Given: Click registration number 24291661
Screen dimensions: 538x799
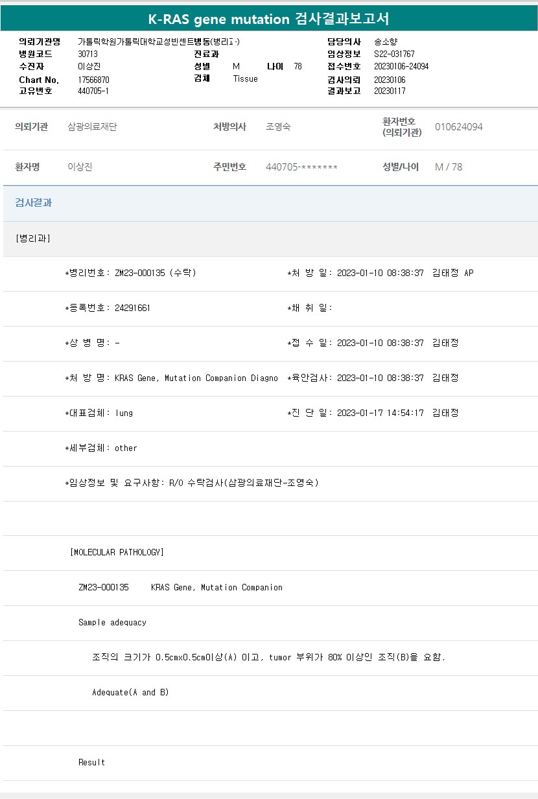Looking at the screenshot, I should (x=132, y=308).
